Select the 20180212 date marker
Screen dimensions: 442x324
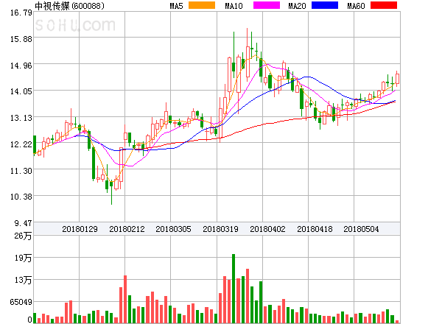[x=127, y=229]
